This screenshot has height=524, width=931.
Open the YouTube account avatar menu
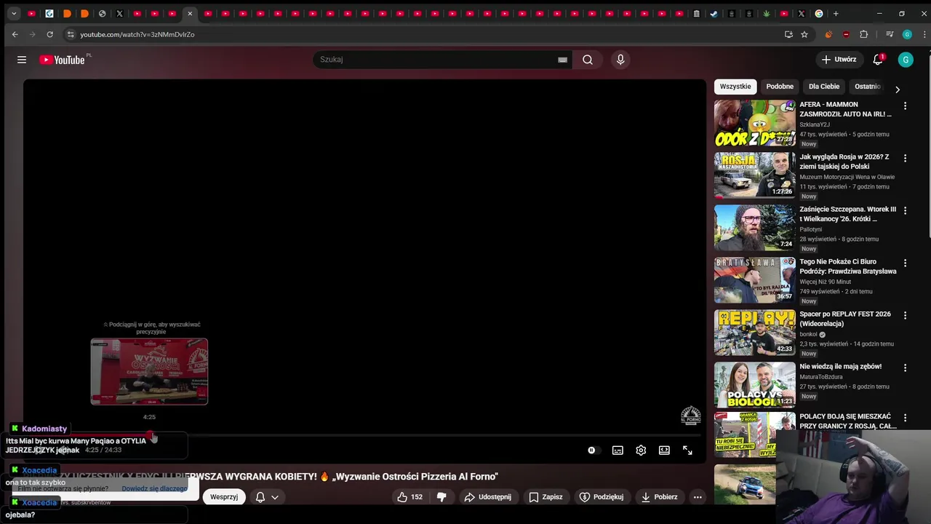906,60
